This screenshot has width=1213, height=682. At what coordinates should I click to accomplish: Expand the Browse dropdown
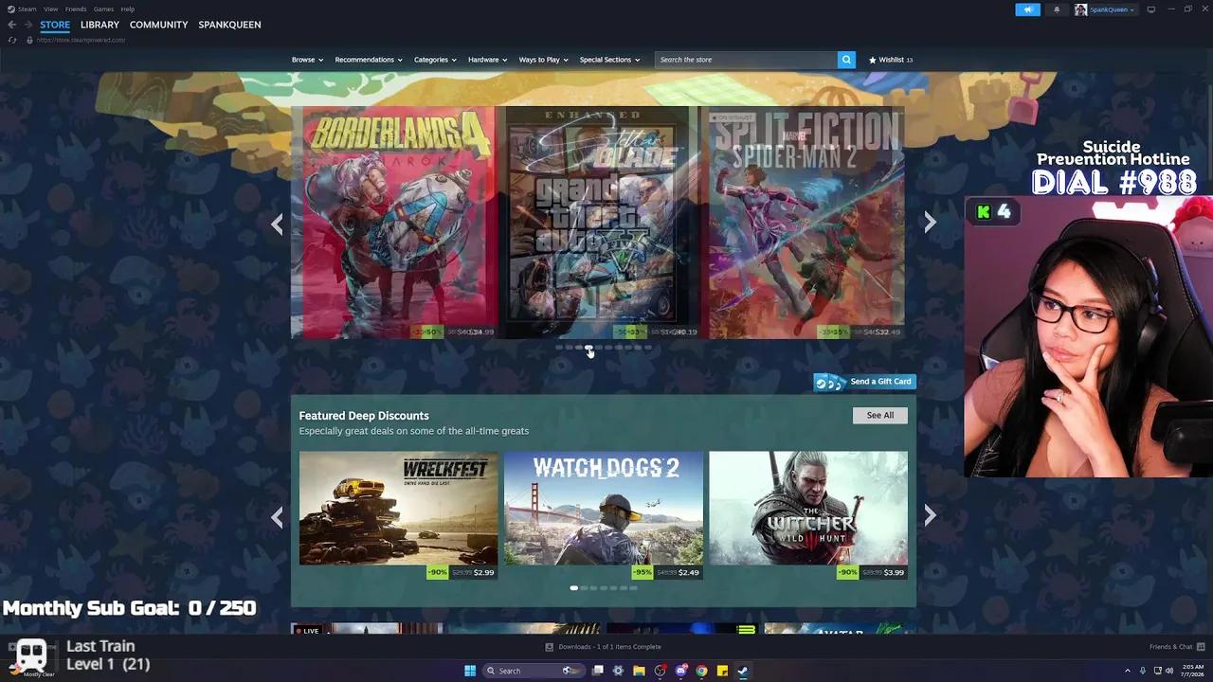click(307, 60)
